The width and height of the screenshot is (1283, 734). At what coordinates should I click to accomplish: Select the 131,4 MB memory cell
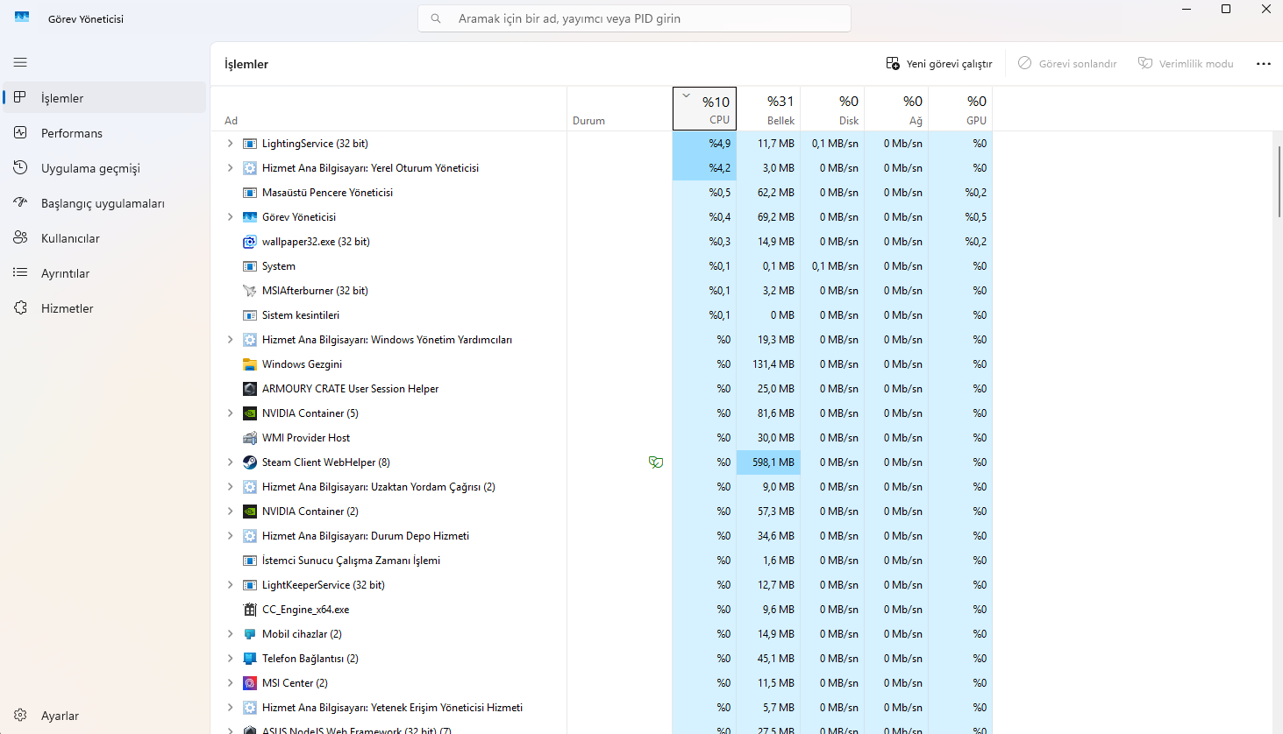768,364
